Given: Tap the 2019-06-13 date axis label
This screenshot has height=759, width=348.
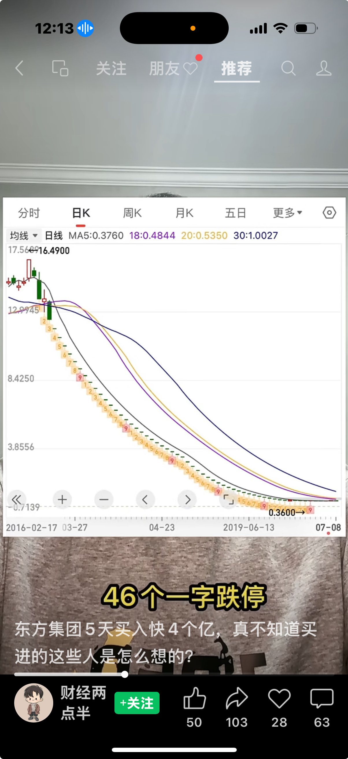Looking at the screenshot, I should tap(249, 527).
